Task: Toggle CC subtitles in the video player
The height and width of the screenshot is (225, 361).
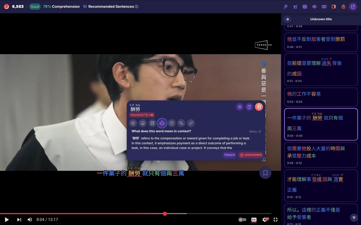Action: click(x=254, y=219)
